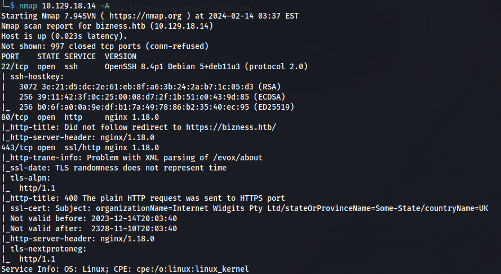Click the 443/tcp port entry
Image resolution: width=501 pixels, height=274 pixels.
click(17, 147)
